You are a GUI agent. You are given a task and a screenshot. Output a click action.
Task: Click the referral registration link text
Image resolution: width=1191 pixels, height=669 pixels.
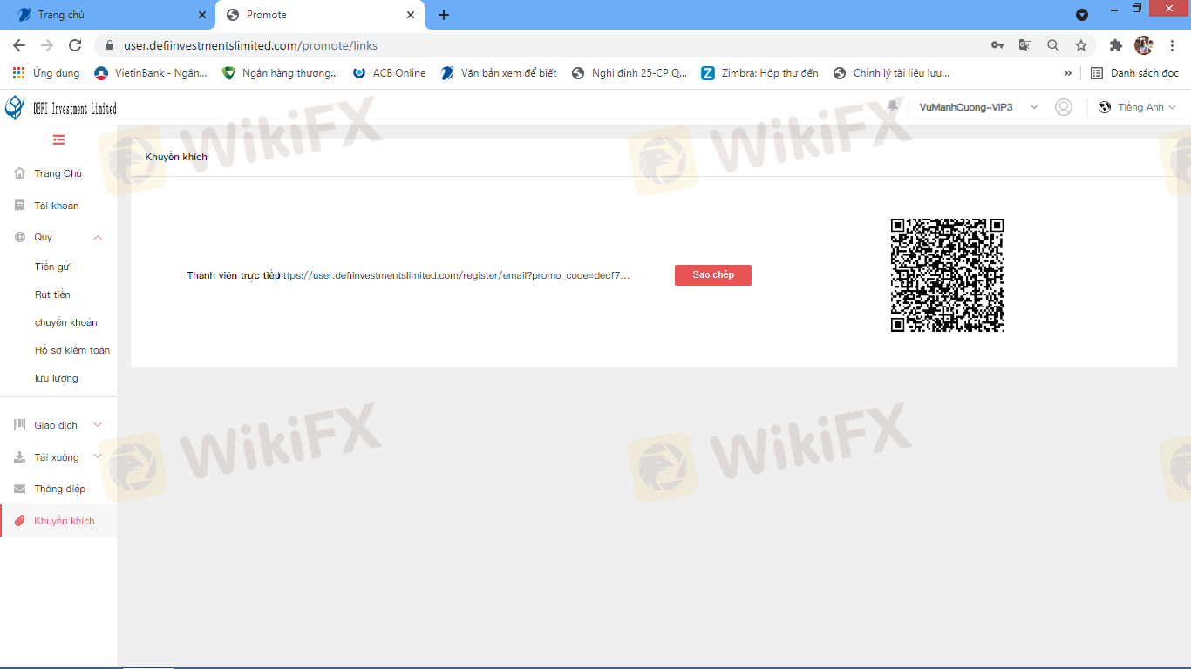click(x=454, y=275)
